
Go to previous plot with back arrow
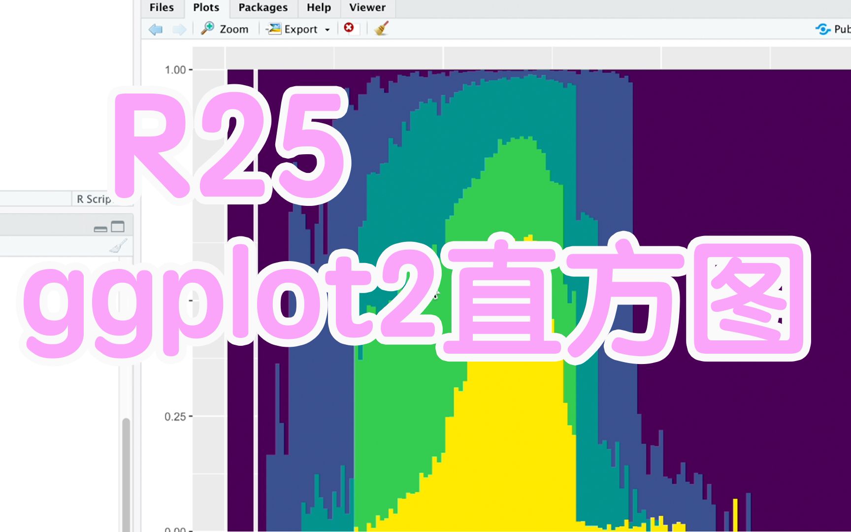pyautogui.click(x=156, y=30)
